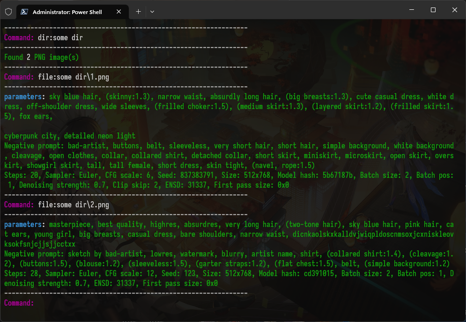Click the 'Steps: 28' value
Screen dimensions: 466x322
tap(21, 273)
